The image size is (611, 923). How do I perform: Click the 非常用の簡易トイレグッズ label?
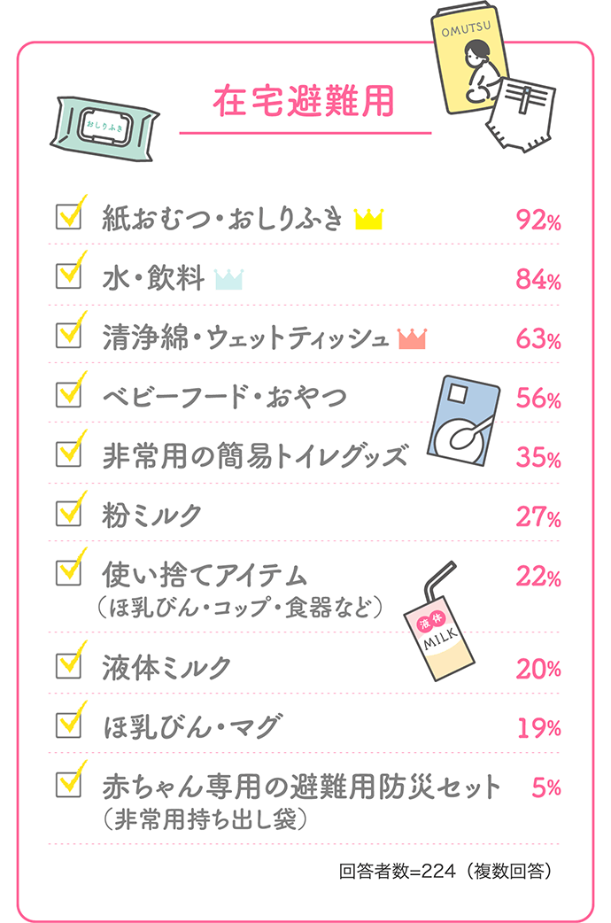(255, 456)
